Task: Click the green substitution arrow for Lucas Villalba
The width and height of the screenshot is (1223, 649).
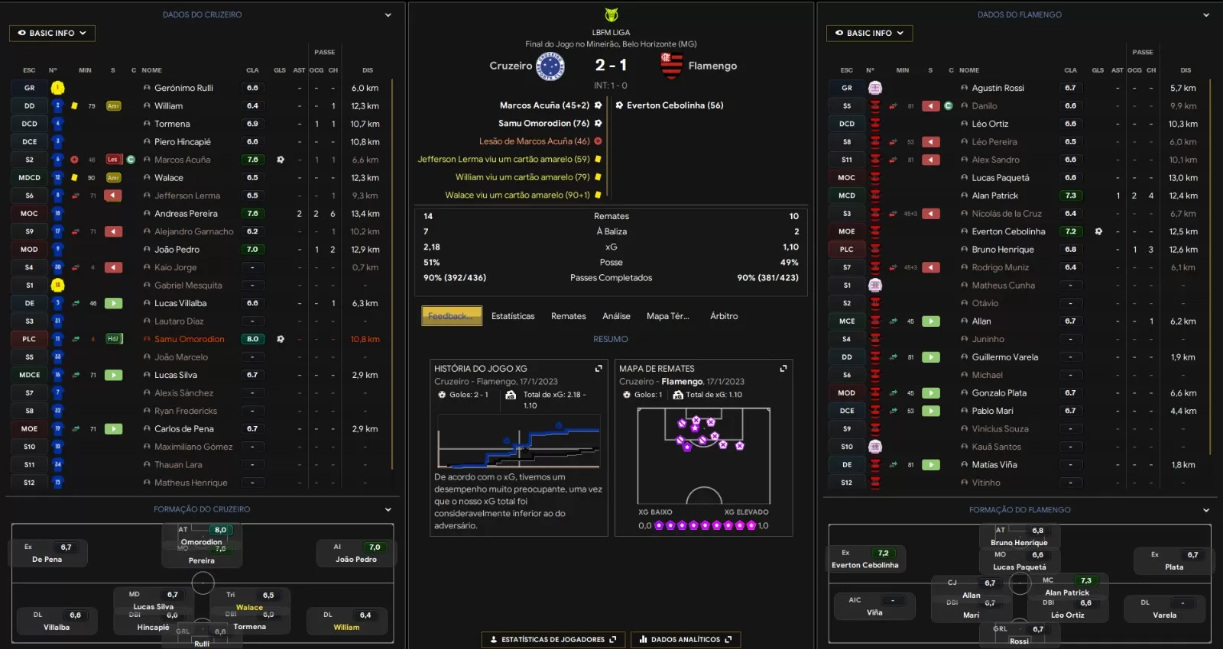Action: tap(113, 303)
